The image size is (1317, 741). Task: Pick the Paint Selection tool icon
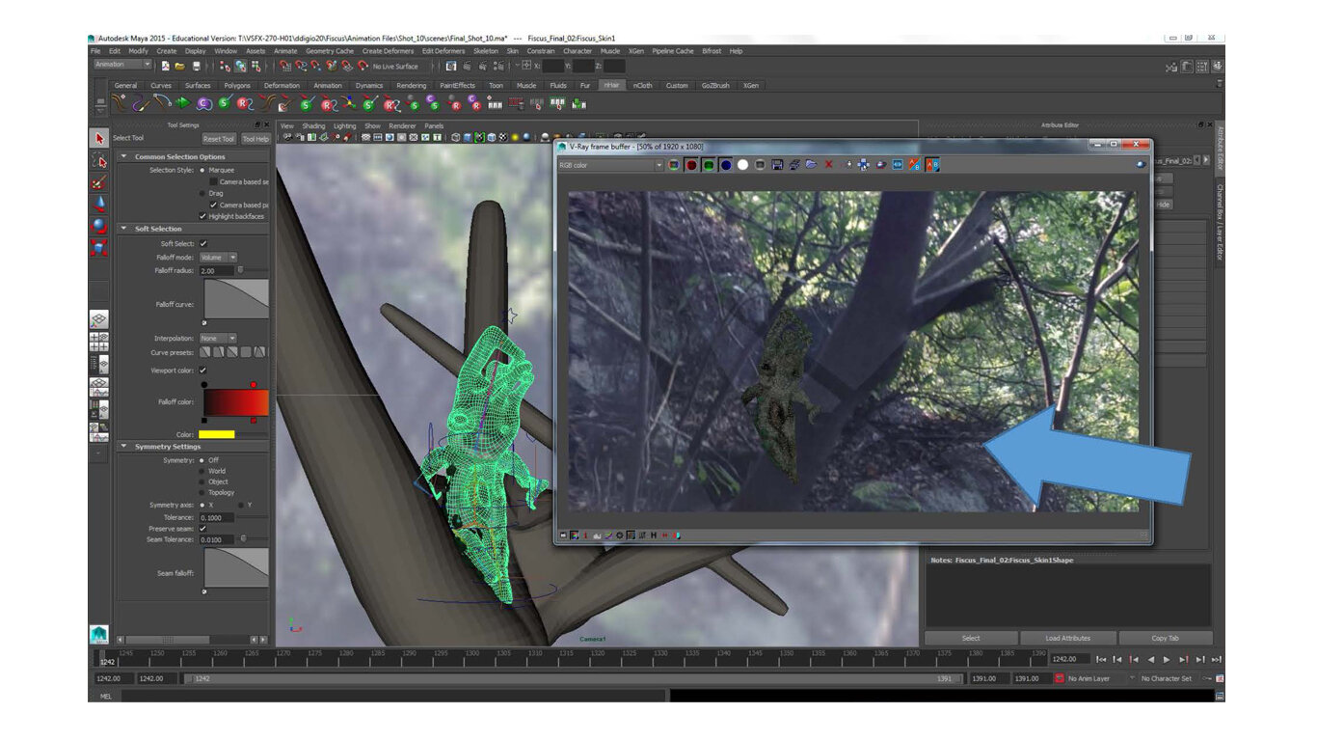tap(99, 182)
